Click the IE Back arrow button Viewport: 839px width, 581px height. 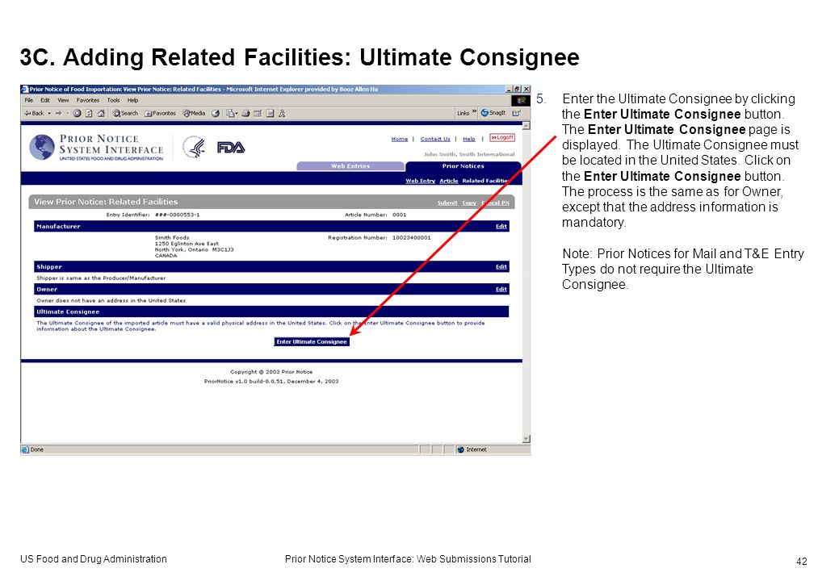[34, 113]
